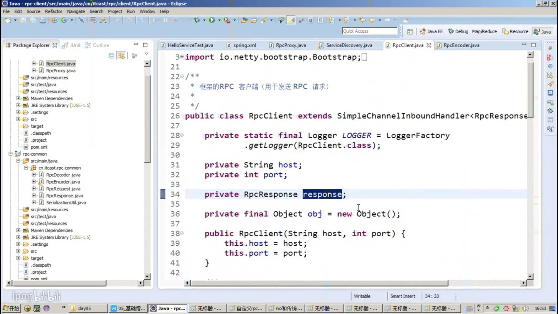Image resolution: width=558 pixels, height=314 pixels.
Task: Toggle Show Whitespace Characters pilcrow icon
Action: click(320, 20)
